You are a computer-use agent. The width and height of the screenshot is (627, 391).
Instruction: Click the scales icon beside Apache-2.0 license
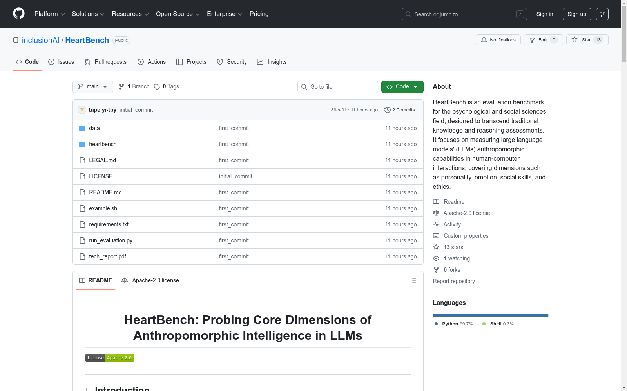[436, 213]
